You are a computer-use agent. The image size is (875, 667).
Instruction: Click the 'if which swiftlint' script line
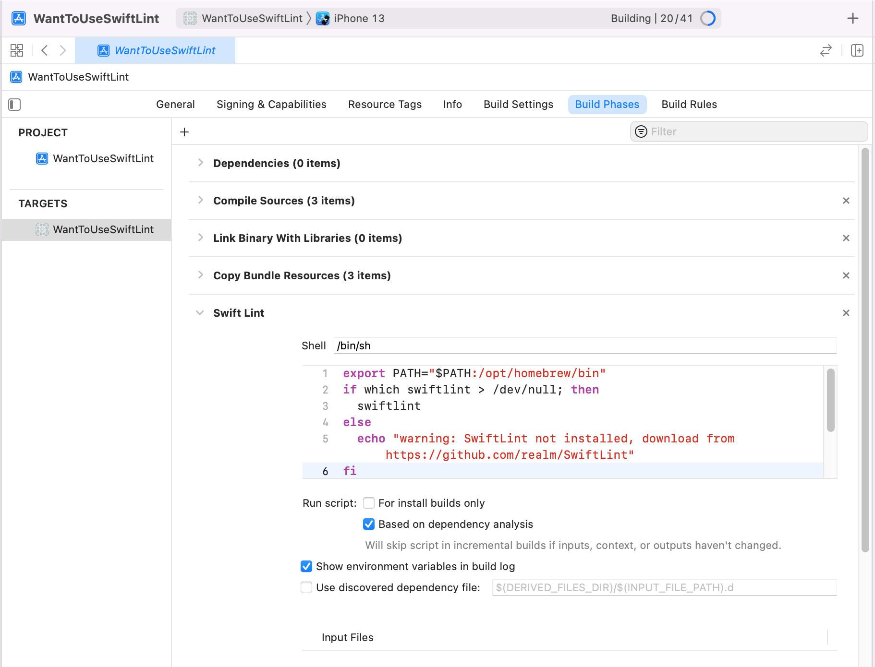coord(471,390)
